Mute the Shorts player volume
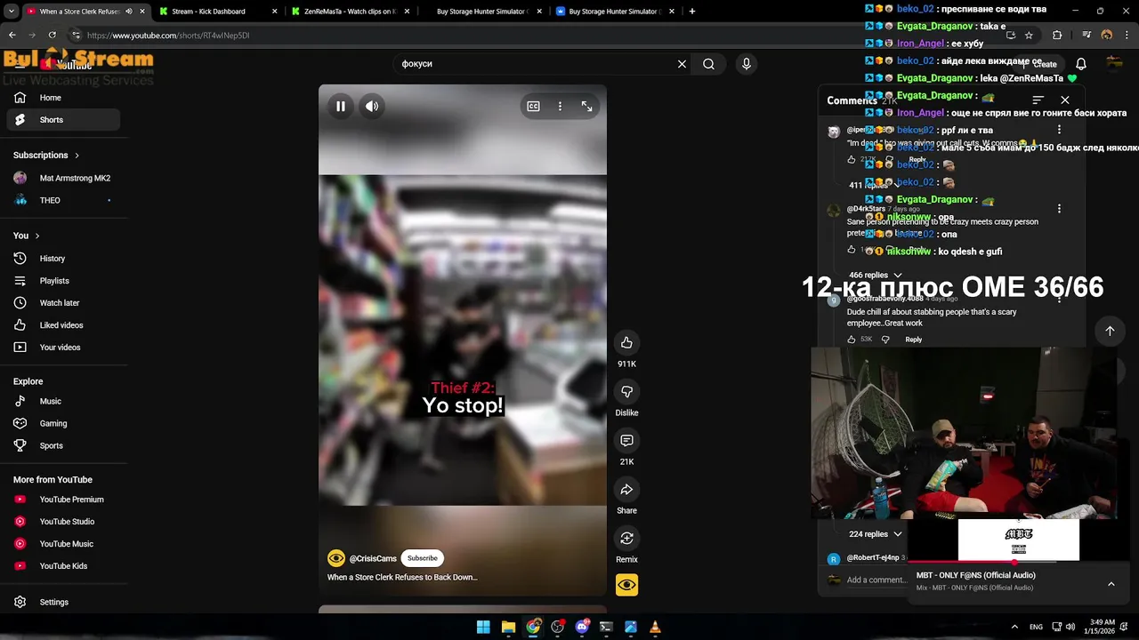This screenshot has width=1139, height=640. point(372,106)
